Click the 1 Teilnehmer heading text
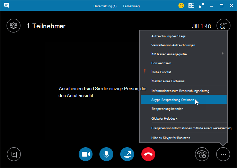Screen dimensions: 237x168 (x=46, y=26)
